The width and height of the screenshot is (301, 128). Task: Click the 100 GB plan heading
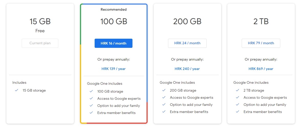(114, 21)
